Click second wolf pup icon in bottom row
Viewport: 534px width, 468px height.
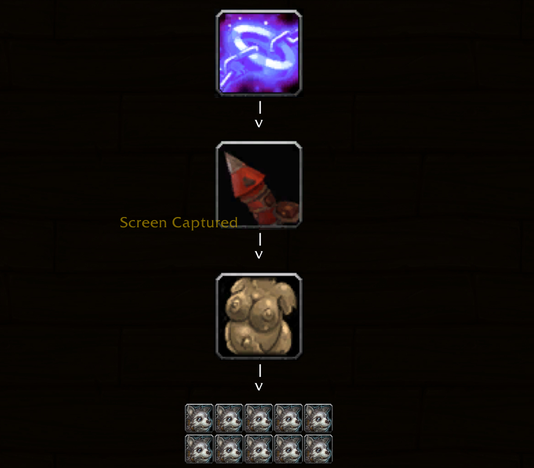(229, 449)
